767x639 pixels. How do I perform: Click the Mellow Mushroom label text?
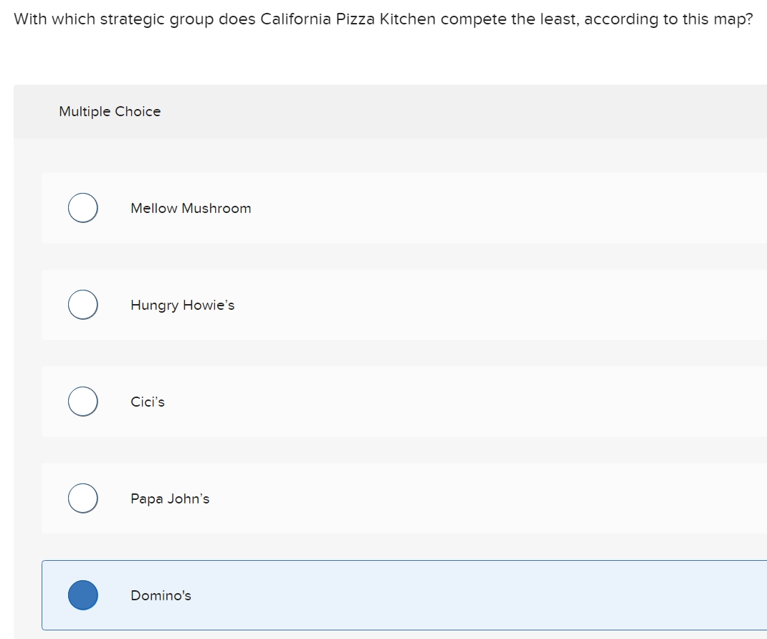click(x=191, y=209)
